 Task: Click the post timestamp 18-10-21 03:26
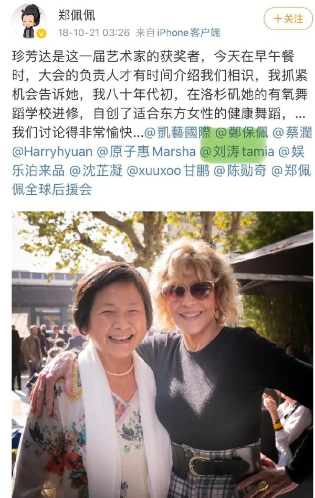point(94,33)
